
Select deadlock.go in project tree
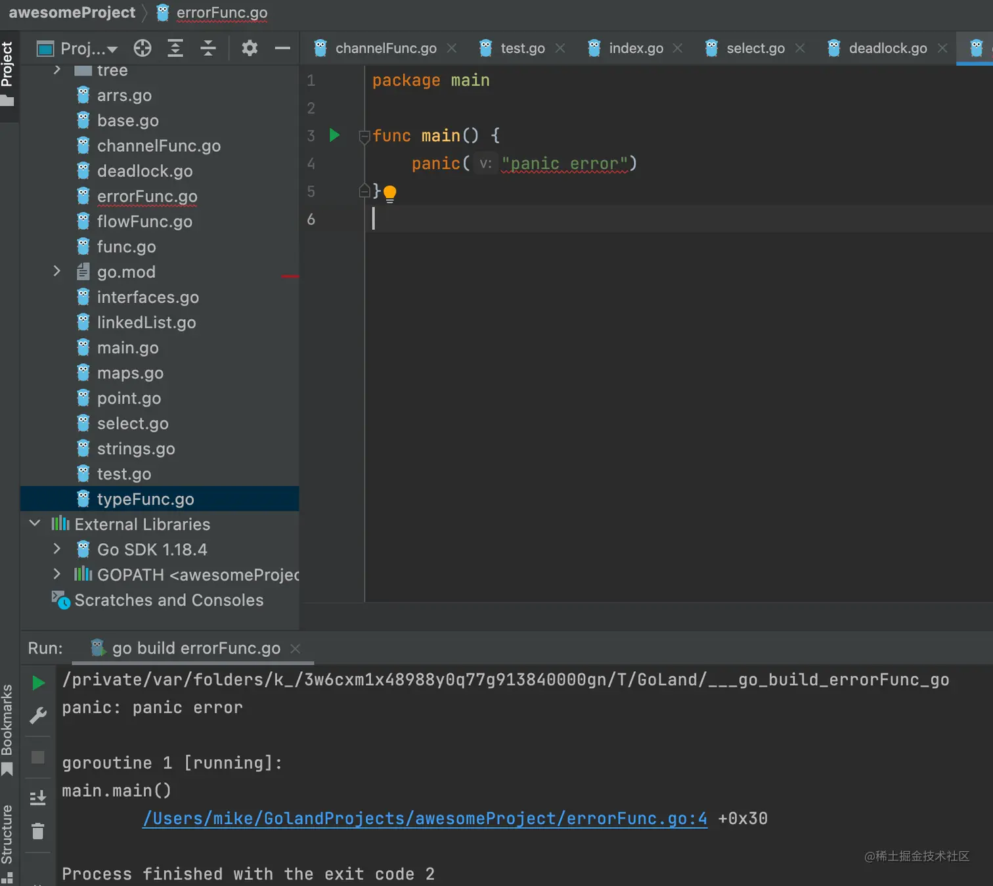pos(145,171)
